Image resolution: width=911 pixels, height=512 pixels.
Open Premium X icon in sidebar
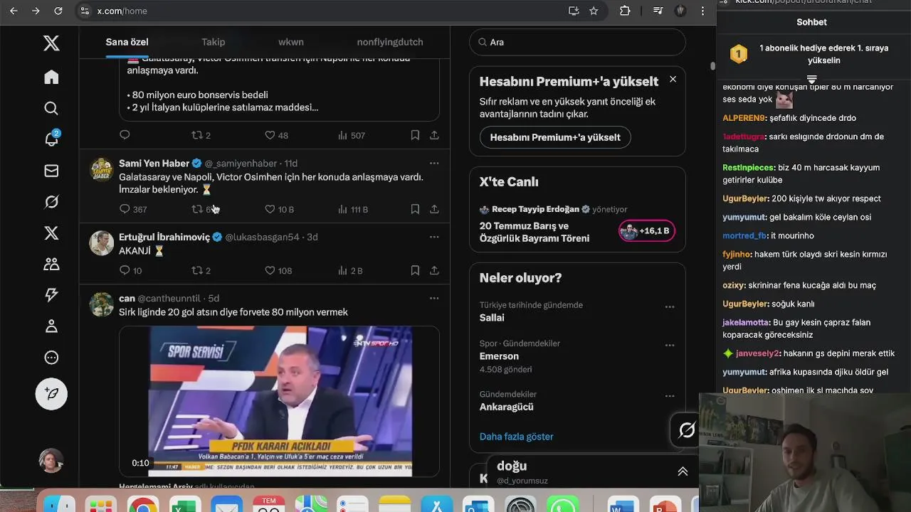click(x=51, y=233)
